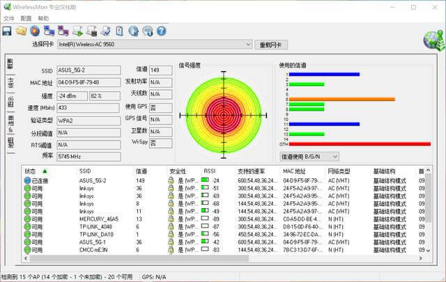Image resolution: width=446 pixels, height=282 pixels.
Task: Expand the 选择网卡 adapter dropdown
Action: (248, 45)
